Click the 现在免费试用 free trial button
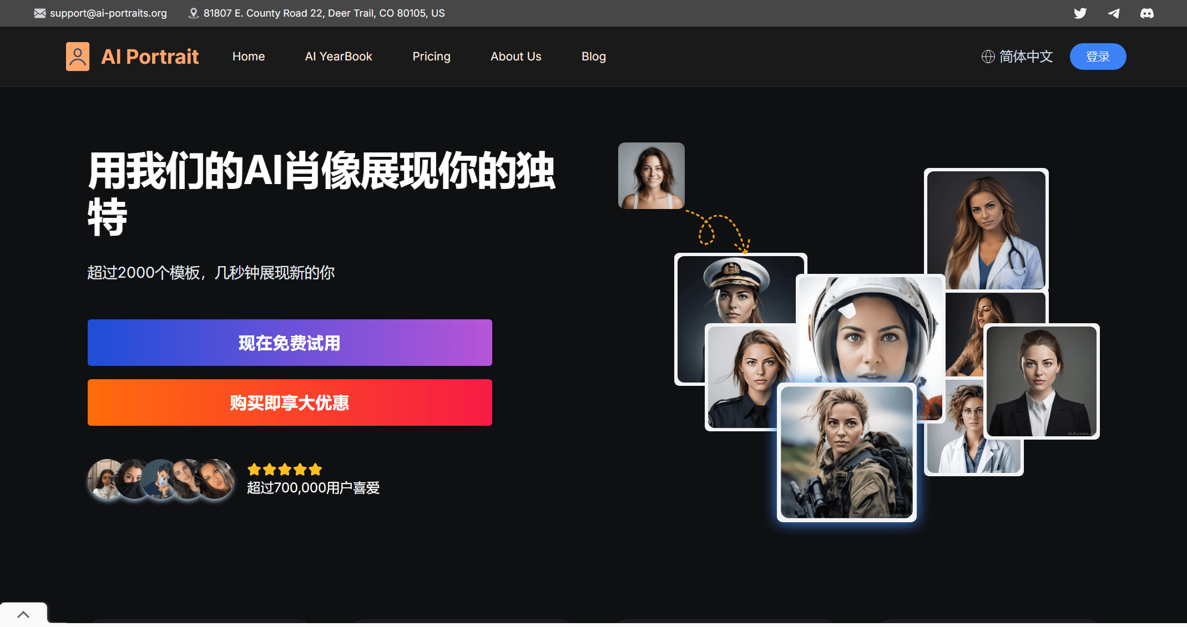1187x627 pixels. (290, 343)
